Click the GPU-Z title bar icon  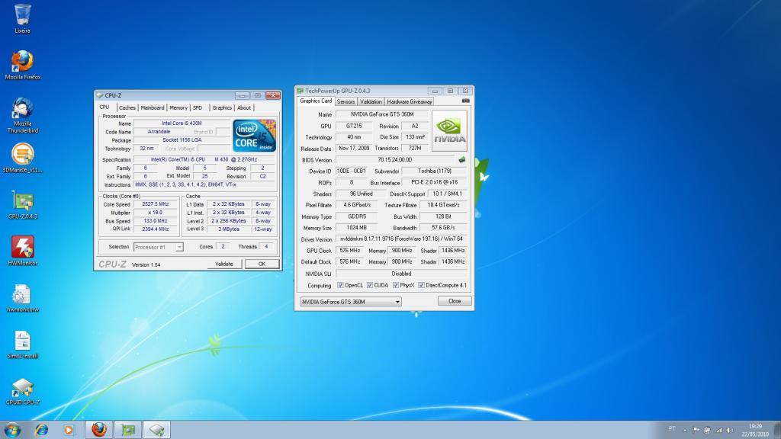click(x=300, y=91)
